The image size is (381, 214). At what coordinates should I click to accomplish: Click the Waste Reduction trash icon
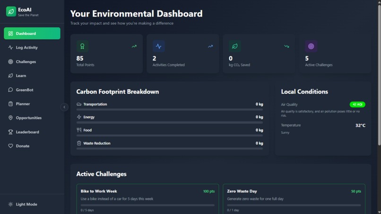(79, 143)
